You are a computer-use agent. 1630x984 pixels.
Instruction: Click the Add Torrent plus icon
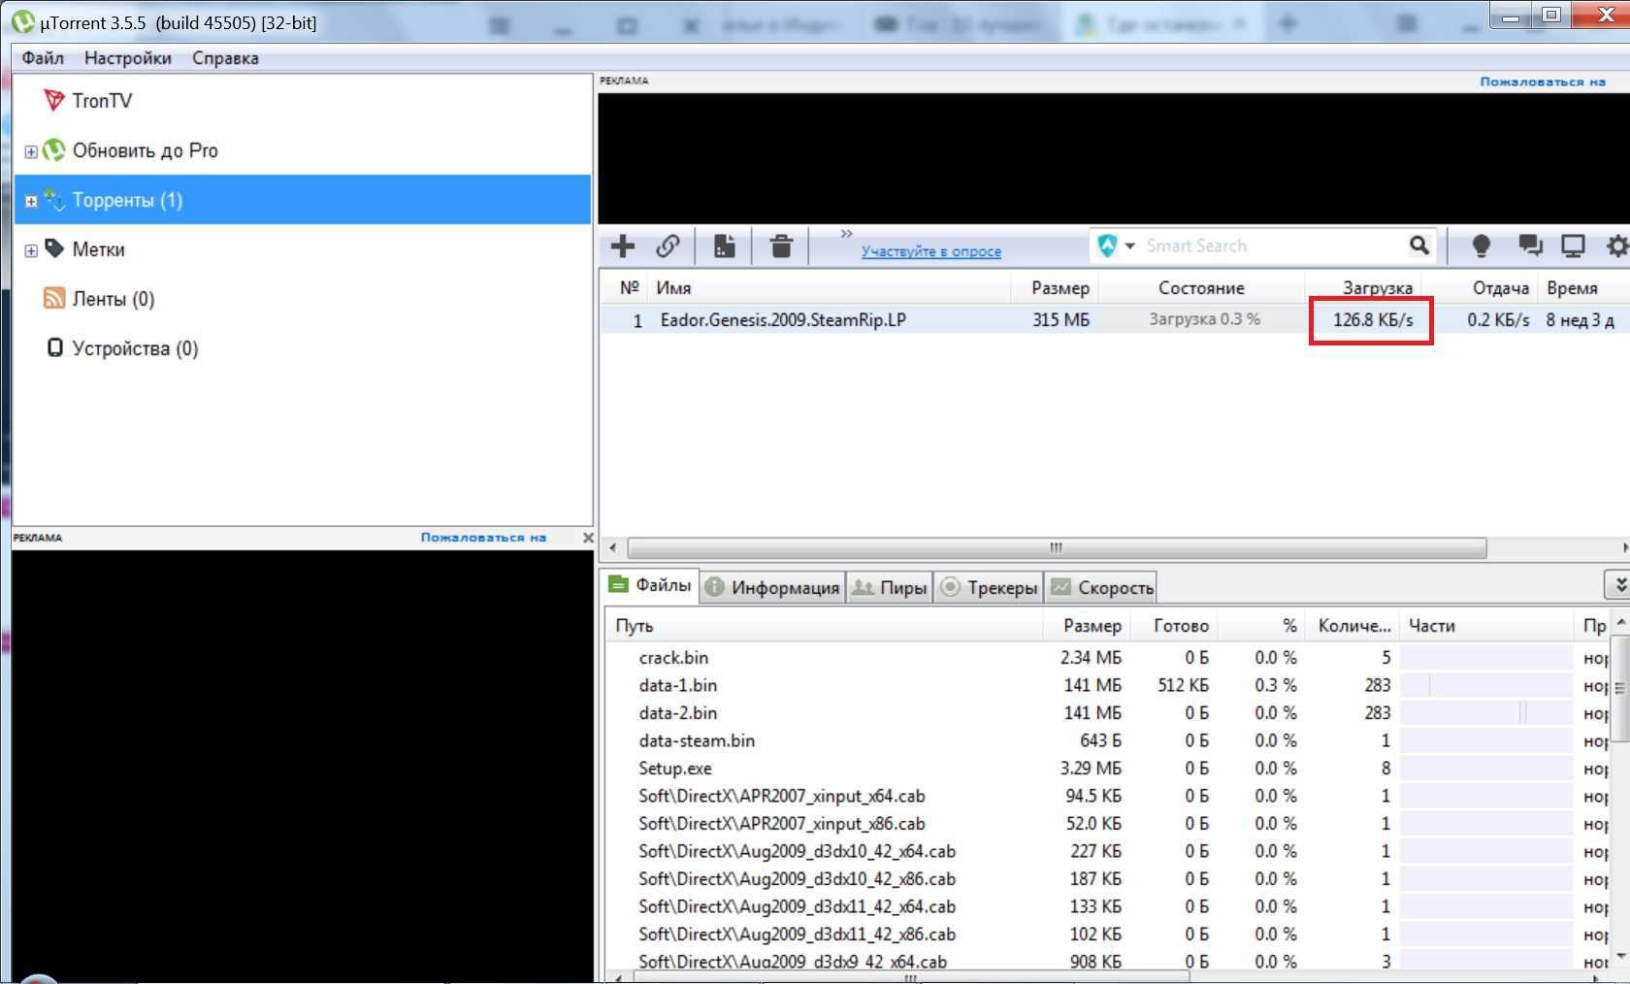point(623,246)
